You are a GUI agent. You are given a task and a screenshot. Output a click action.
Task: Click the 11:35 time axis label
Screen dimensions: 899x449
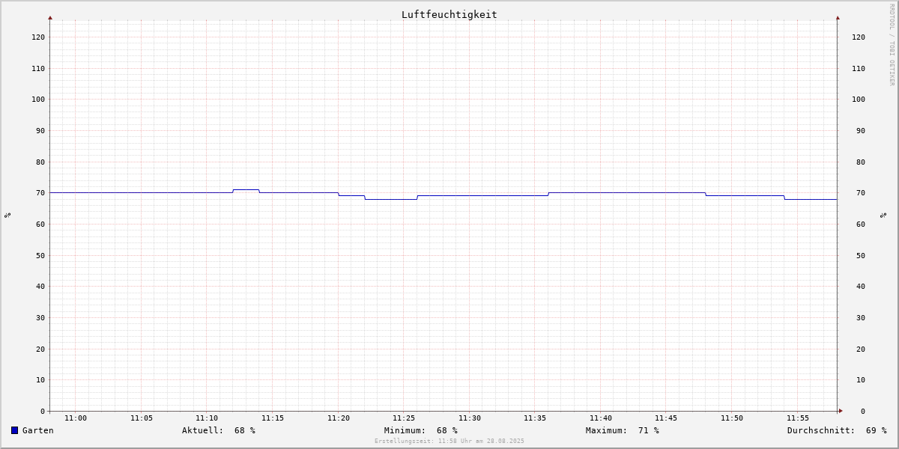point(535,418)
